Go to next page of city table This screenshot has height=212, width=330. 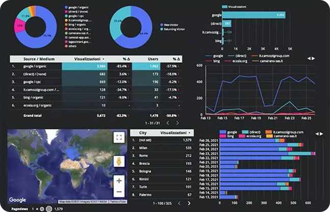188,204
